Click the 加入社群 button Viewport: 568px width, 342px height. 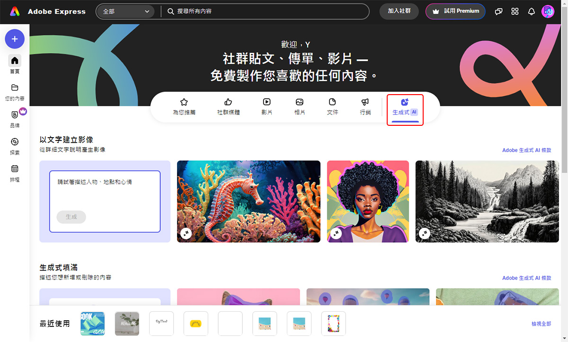click(399, 11)
